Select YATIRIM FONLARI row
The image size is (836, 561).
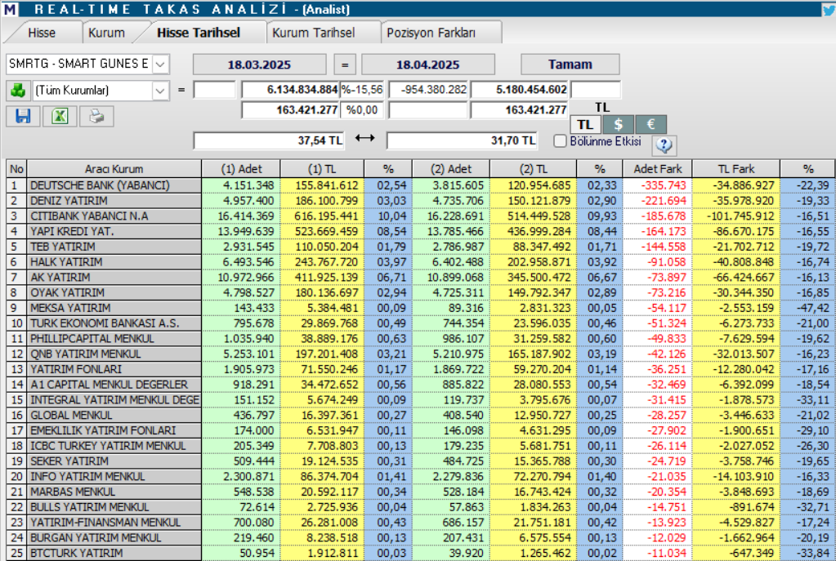point(421,369)
